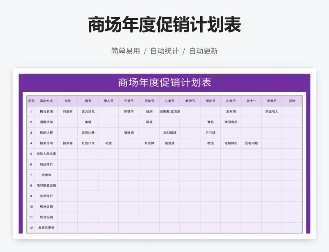Click the '限时限量促销' activity cell

tap(46, 185)
